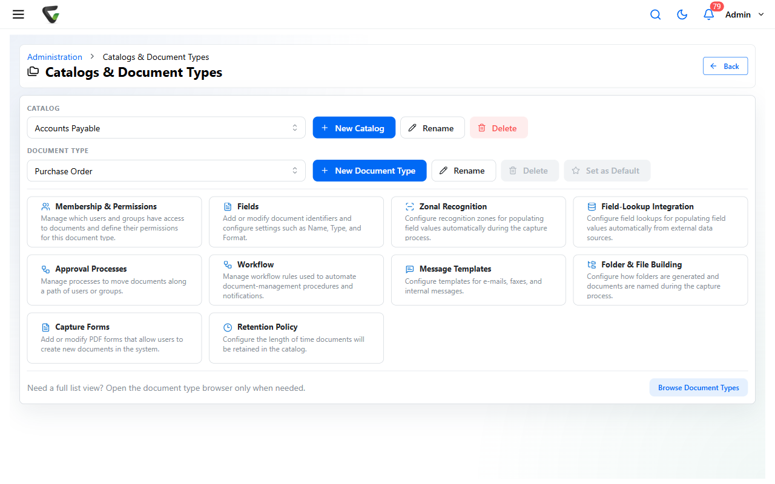Viewport: 775px width, 484px height.
Task: Click the Capture Forms page icon
Action: [46, 327]
